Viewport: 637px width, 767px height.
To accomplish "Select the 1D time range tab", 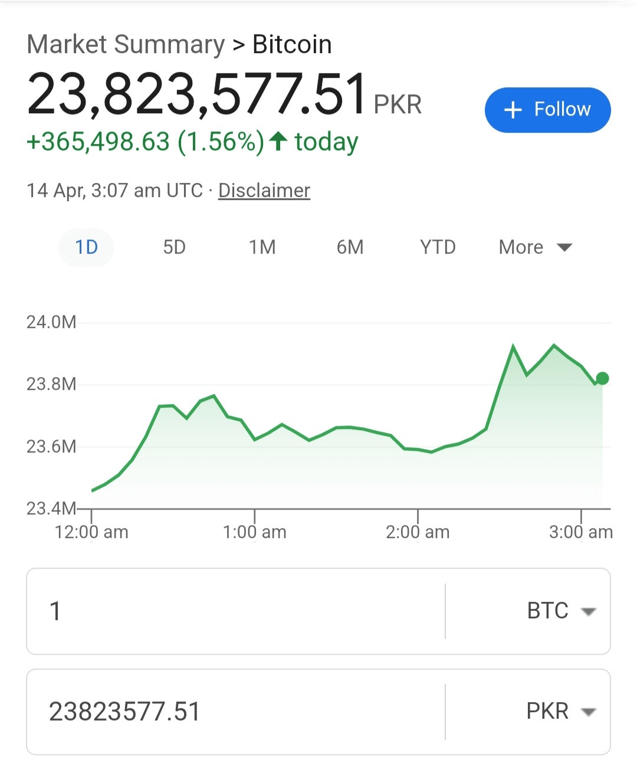I will pyautogui.click(x=86, y=247).
